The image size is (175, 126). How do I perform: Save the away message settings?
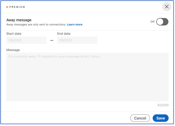[161, 118]
